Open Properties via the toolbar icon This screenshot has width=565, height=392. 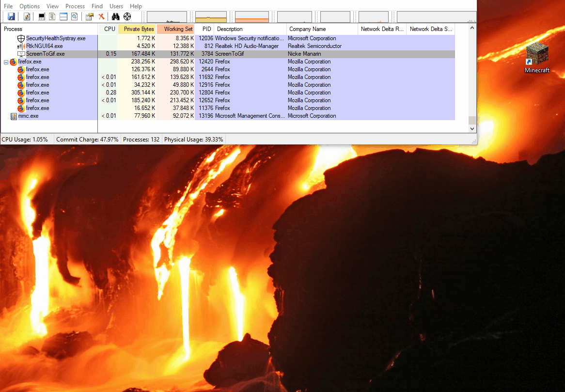pos(90,16)
